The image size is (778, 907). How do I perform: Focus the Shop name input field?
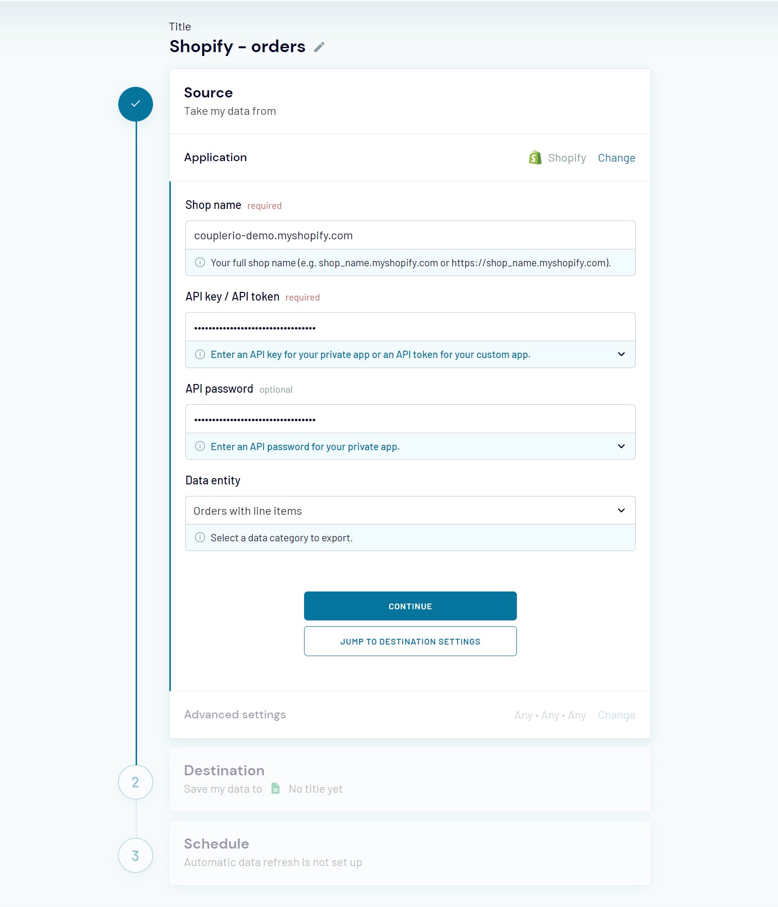410,235
